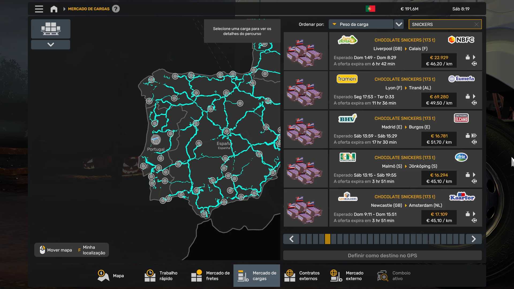
Task: Go to next page of cargo offers
Action: [473, 239]
